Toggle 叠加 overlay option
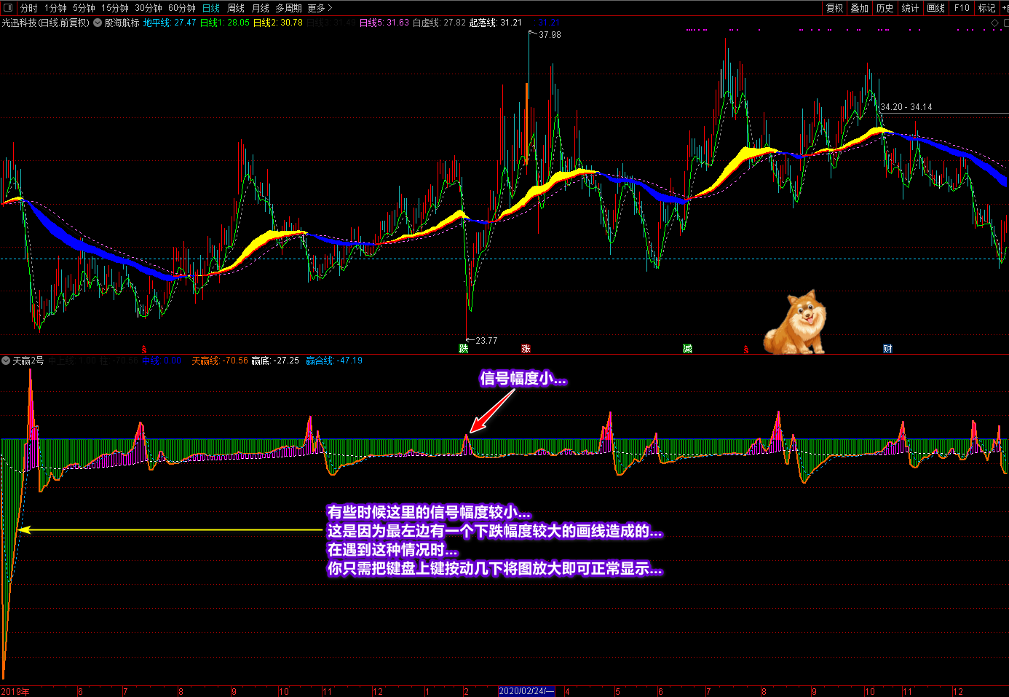 860,8
